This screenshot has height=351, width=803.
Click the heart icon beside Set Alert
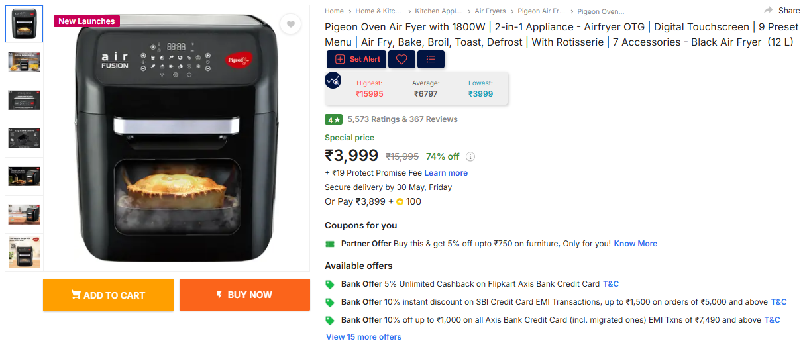point(401,59)
